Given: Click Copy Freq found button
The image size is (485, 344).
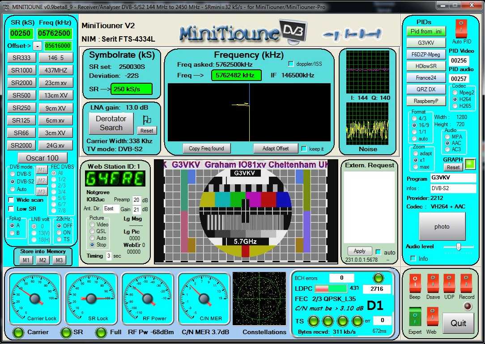Looking at the screenshot, I should 206,149.
